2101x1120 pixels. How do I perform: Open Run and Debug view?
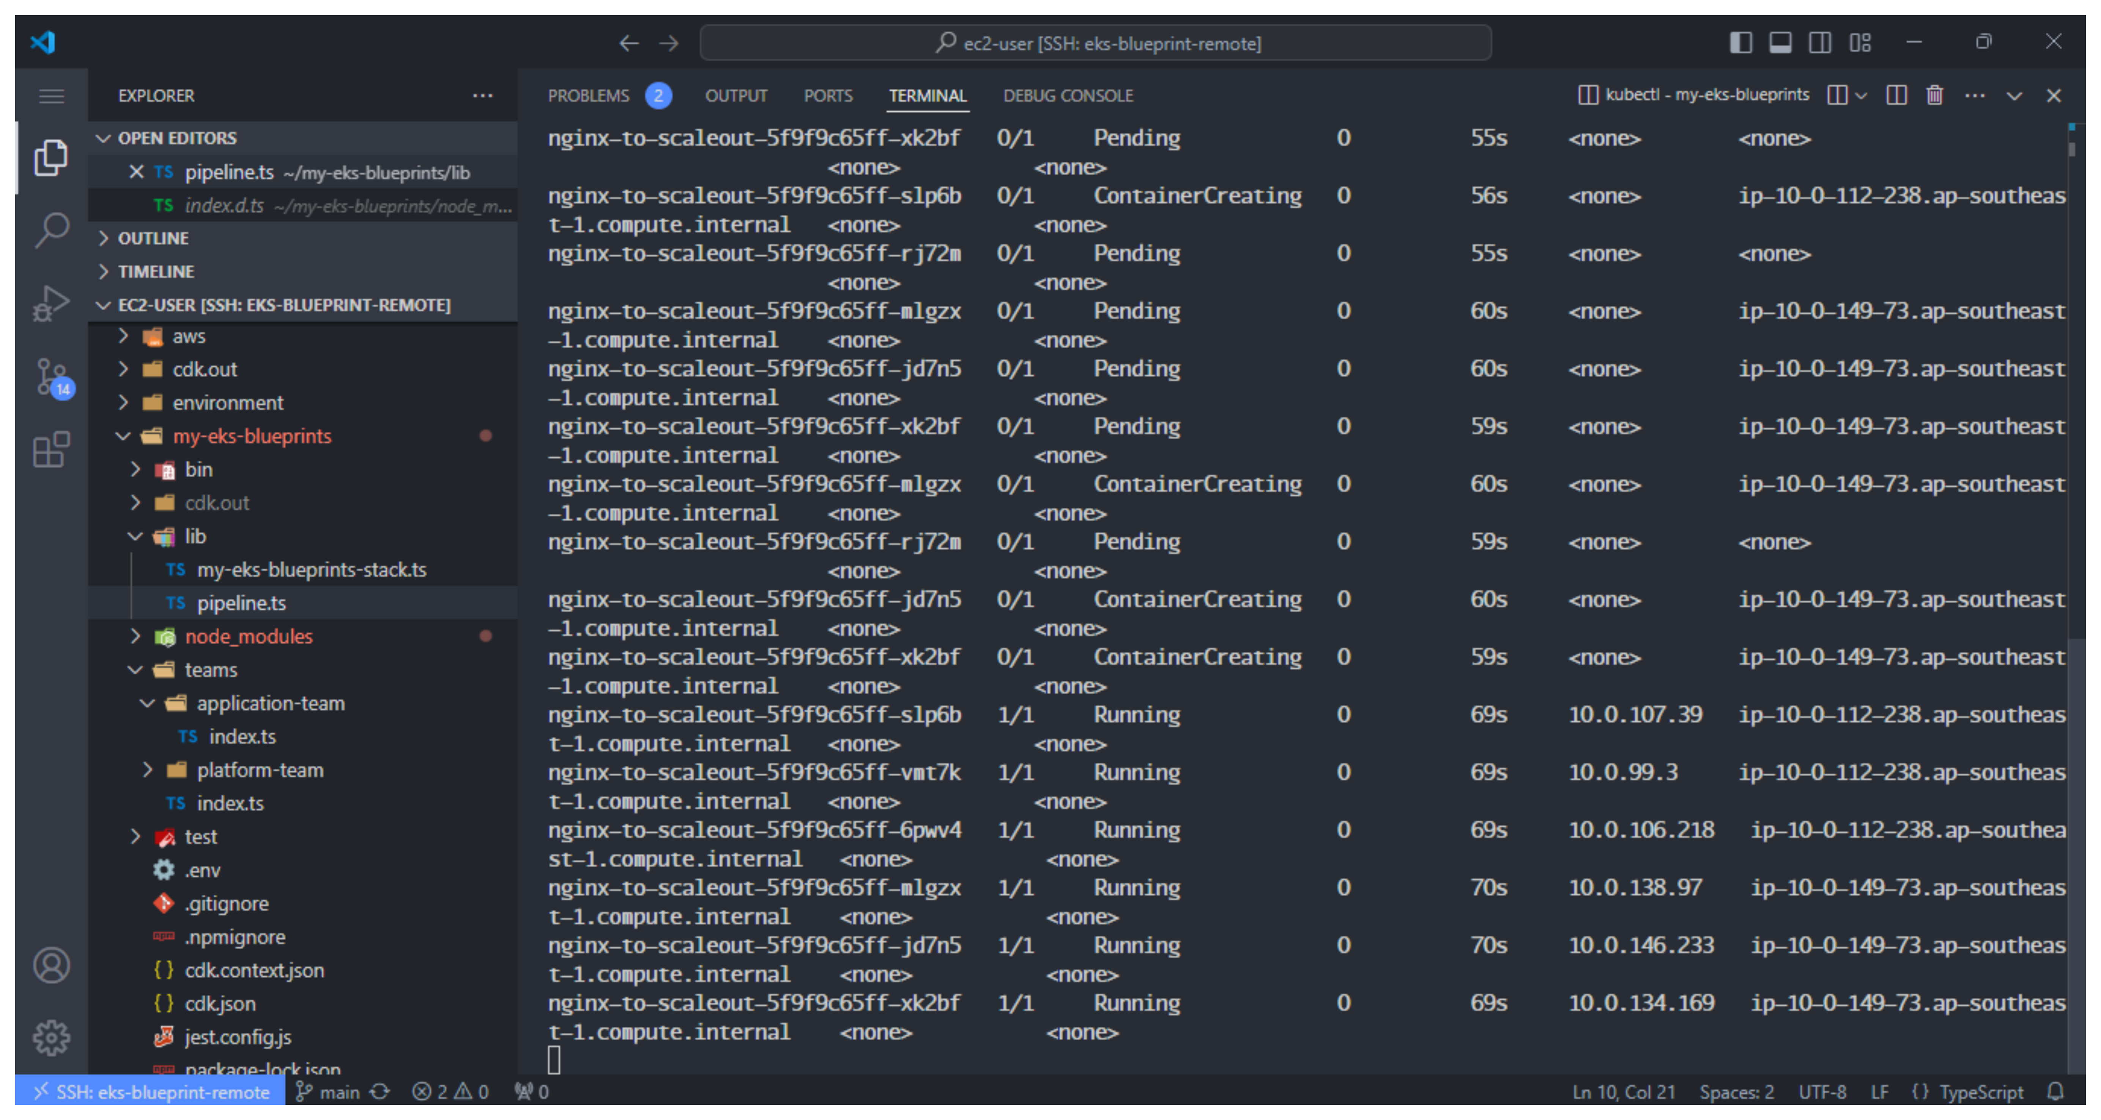(x=51, y=303)
